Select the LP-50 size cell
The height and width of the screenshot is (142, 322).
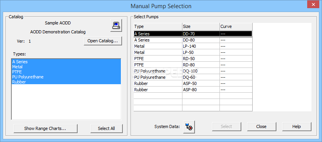click(x=201, y=52)
